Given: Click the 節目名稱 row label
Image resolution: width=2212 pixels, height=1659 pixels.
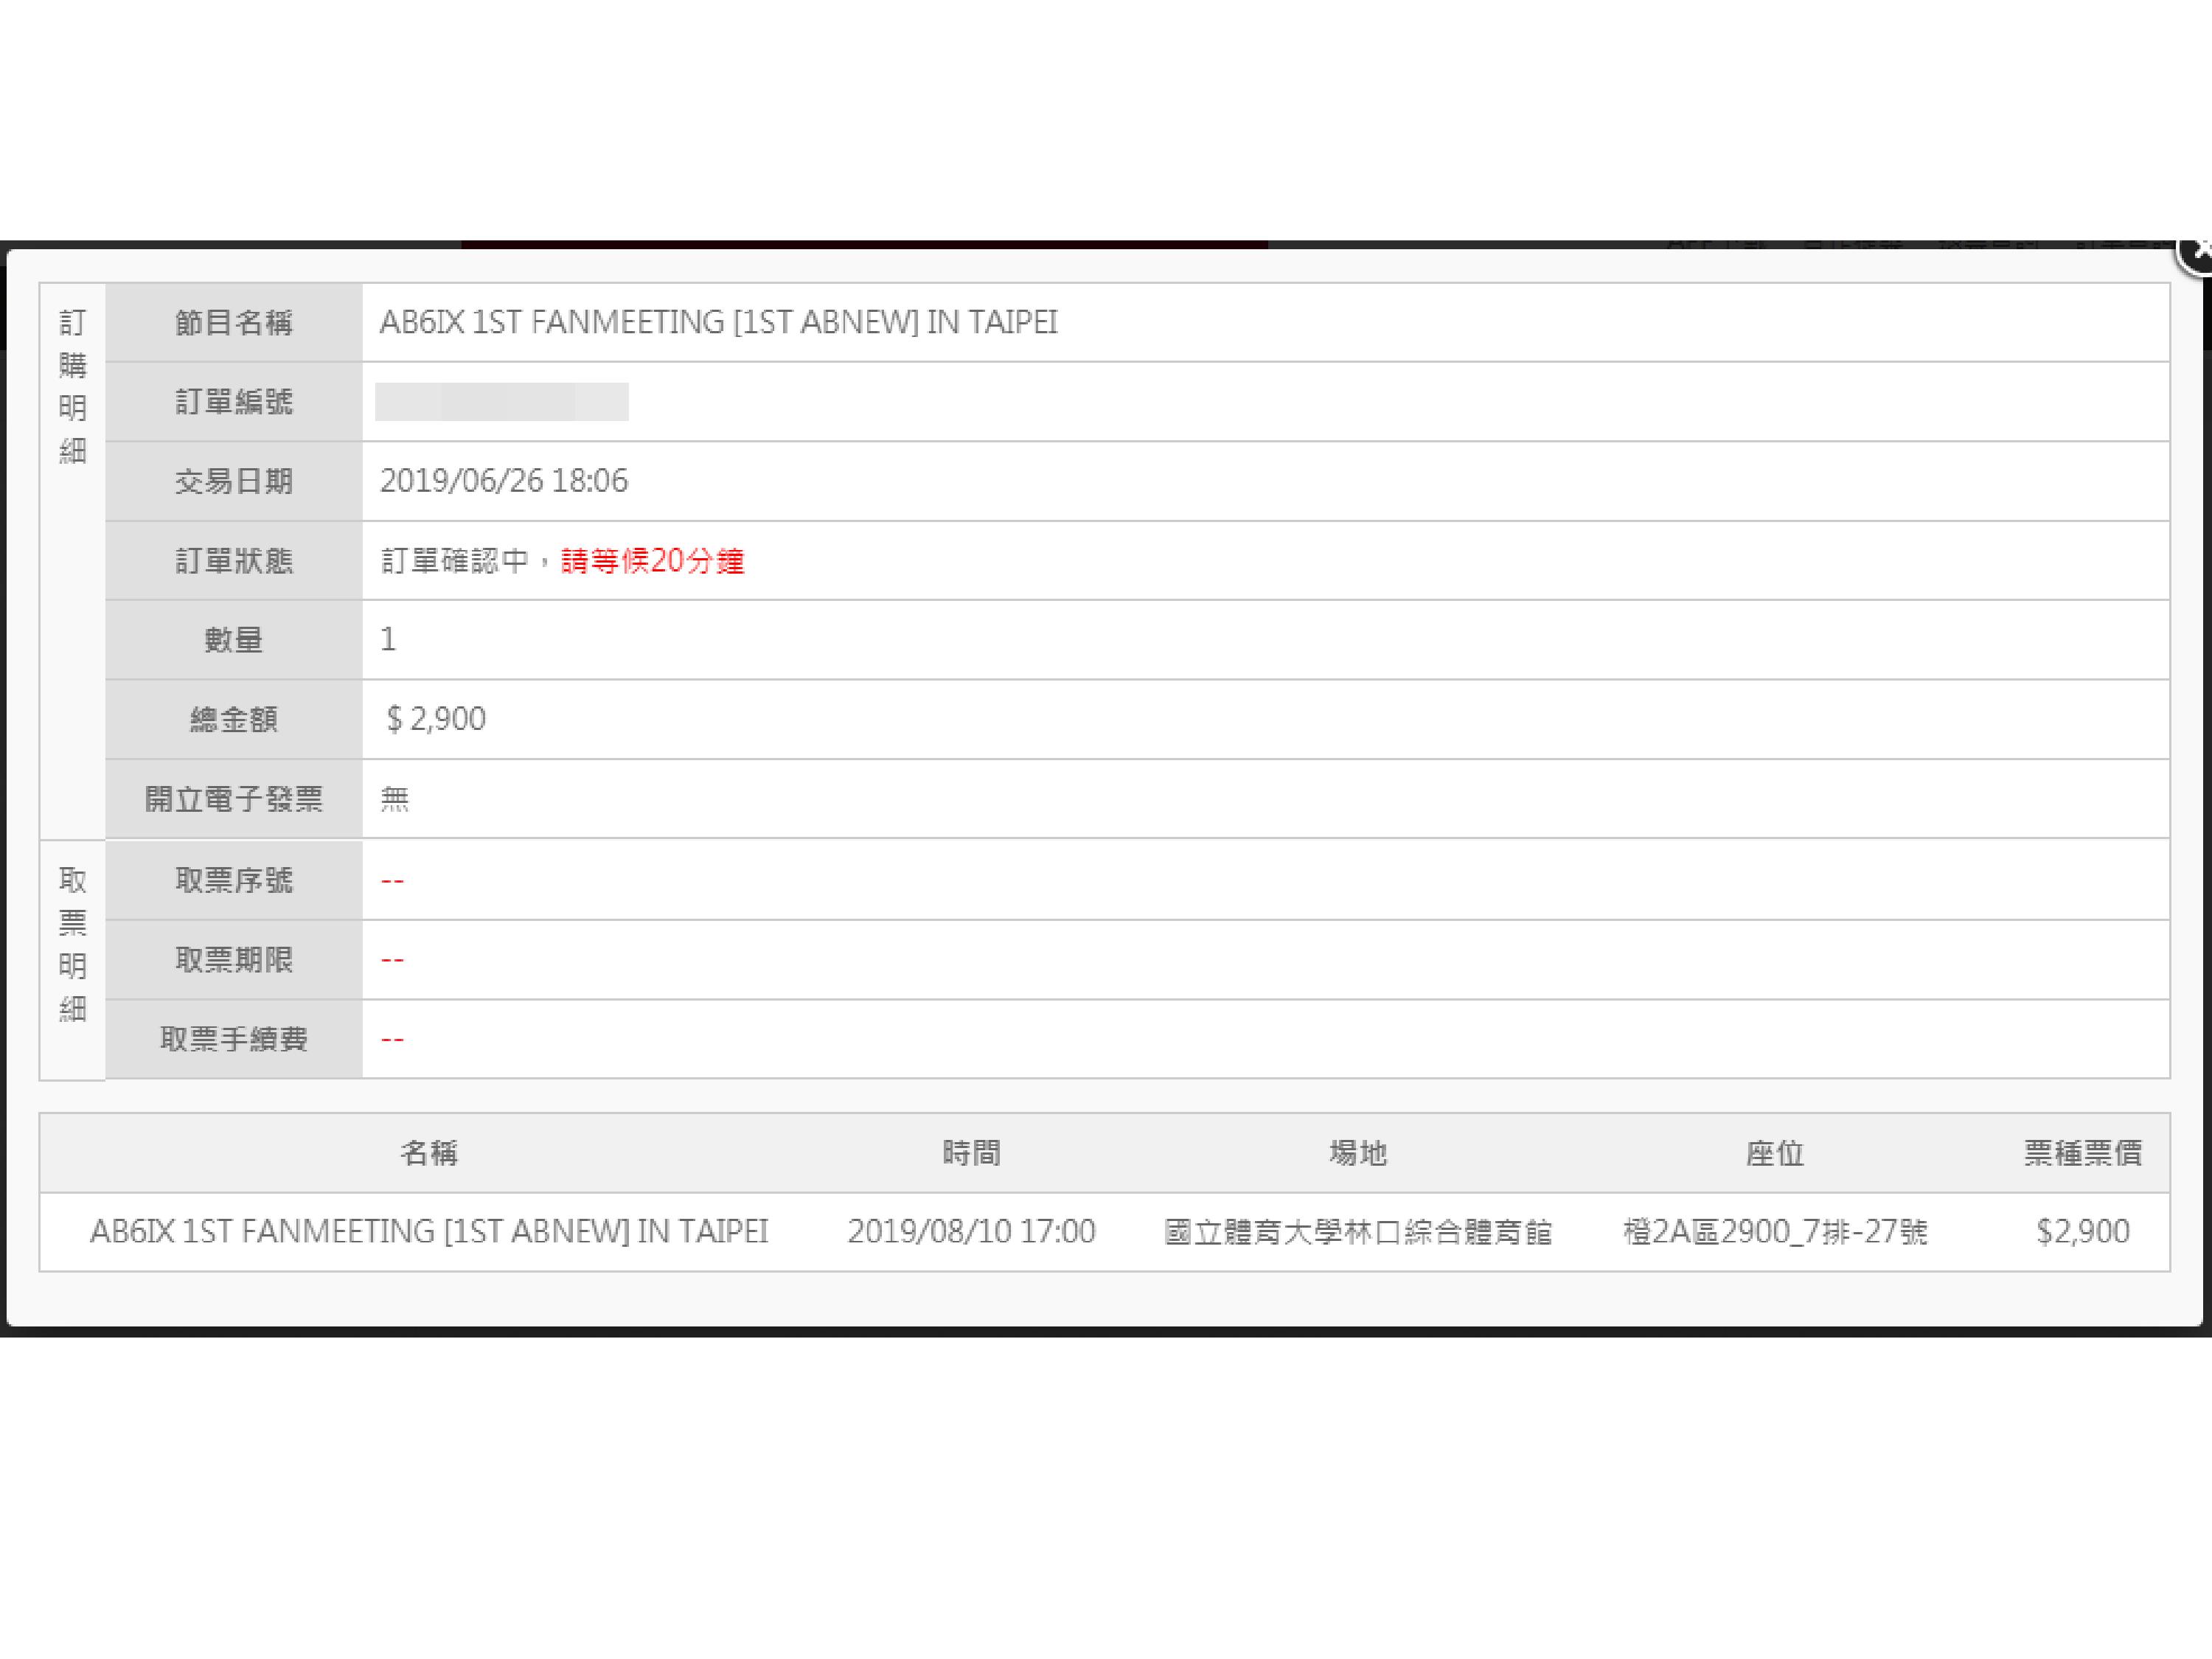Looking at the screenshot, I should (x=233, y=322).
